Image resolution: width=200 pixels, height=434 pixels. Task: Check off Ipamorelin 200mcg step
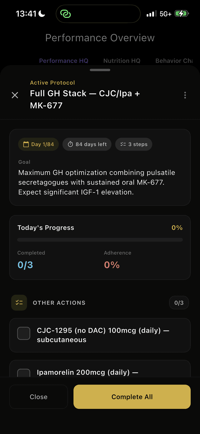tap(24, 373)
